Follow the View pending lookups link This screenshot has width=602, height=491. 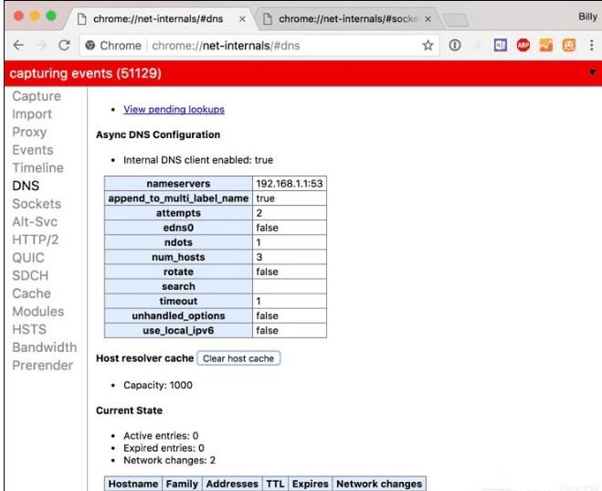pyautogui.click(x=174, y=110)
